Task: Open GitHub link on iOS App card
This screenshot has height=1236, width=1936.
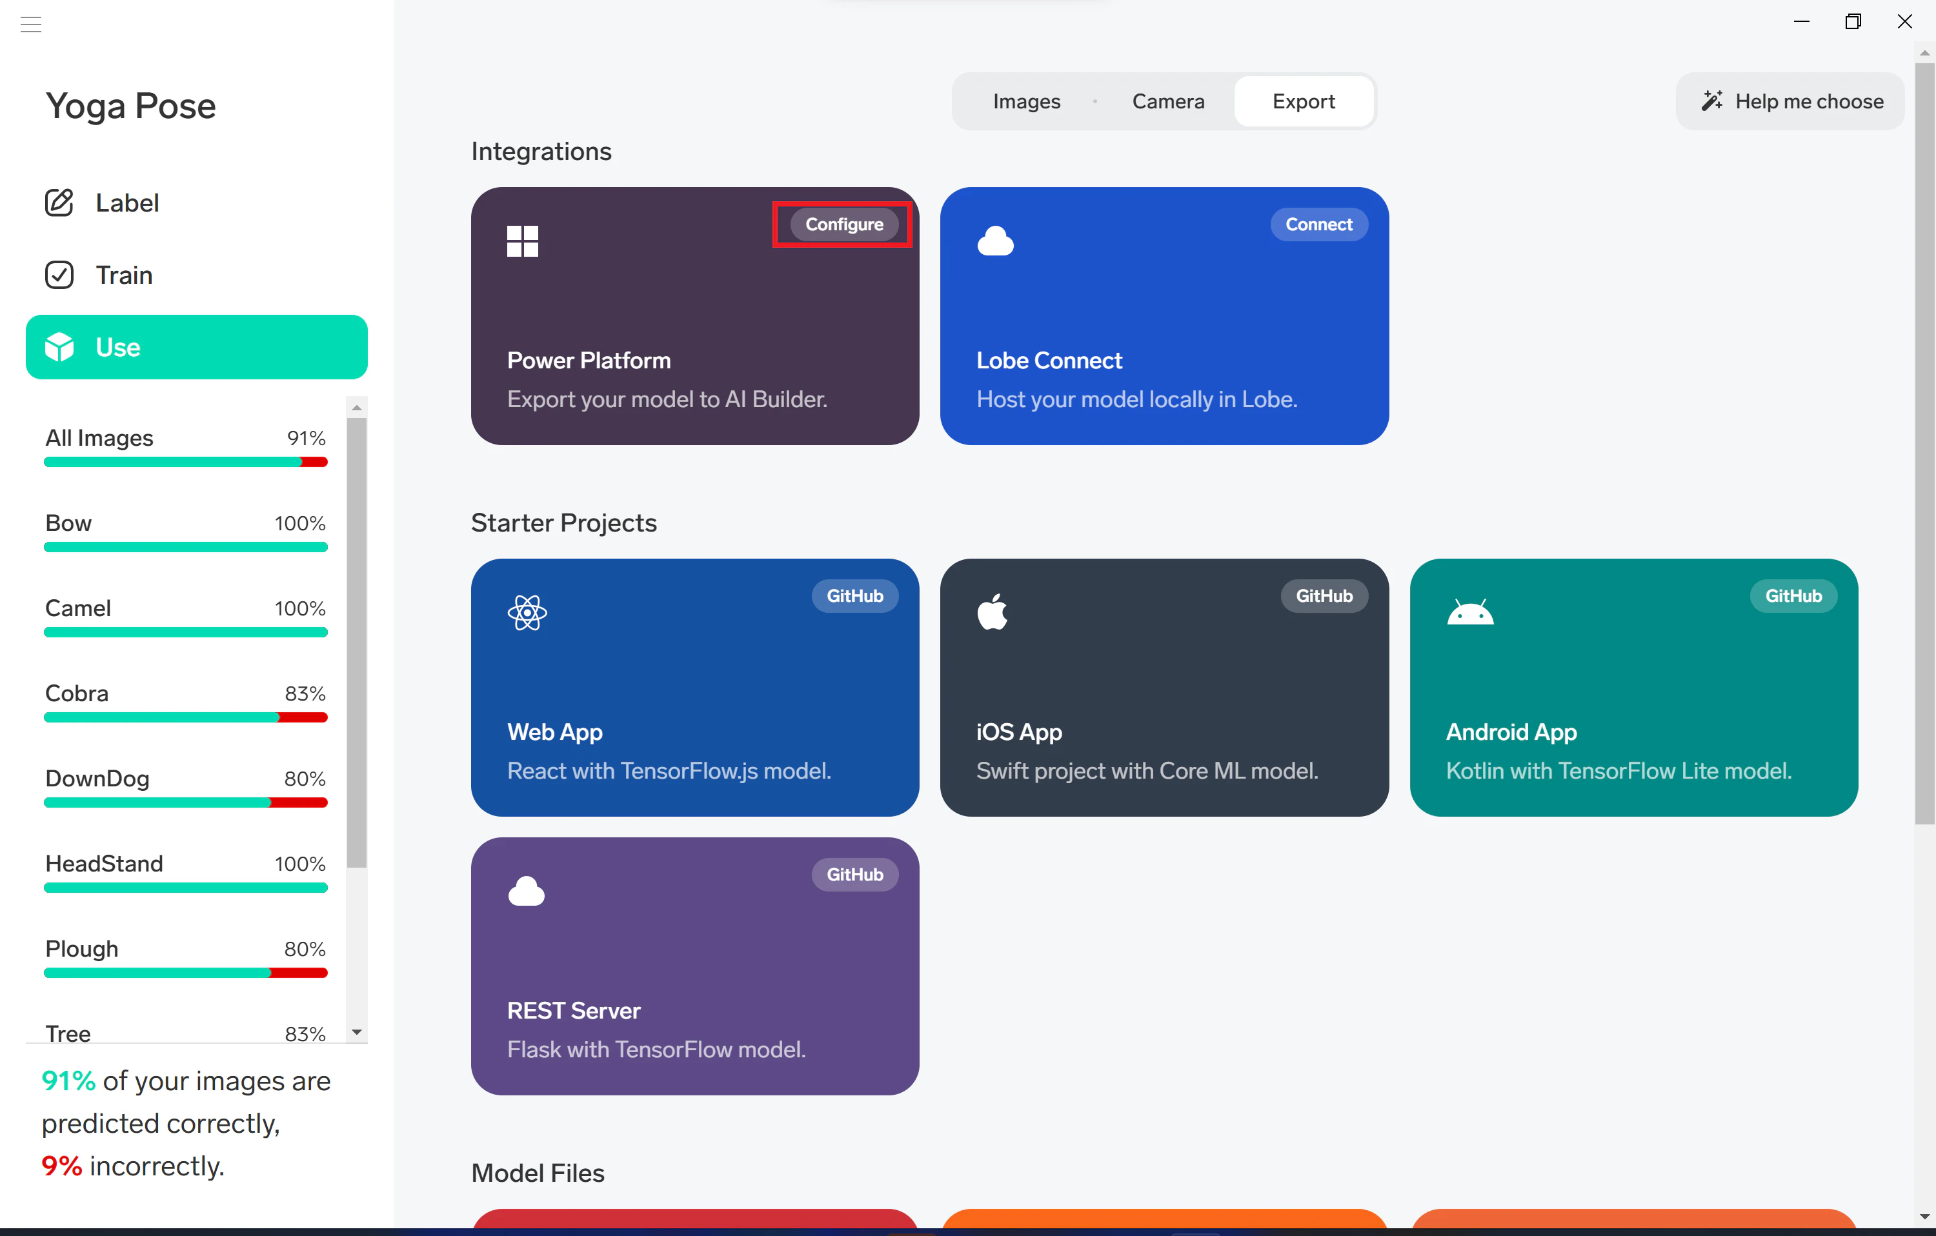Action: pos(1324,595)
